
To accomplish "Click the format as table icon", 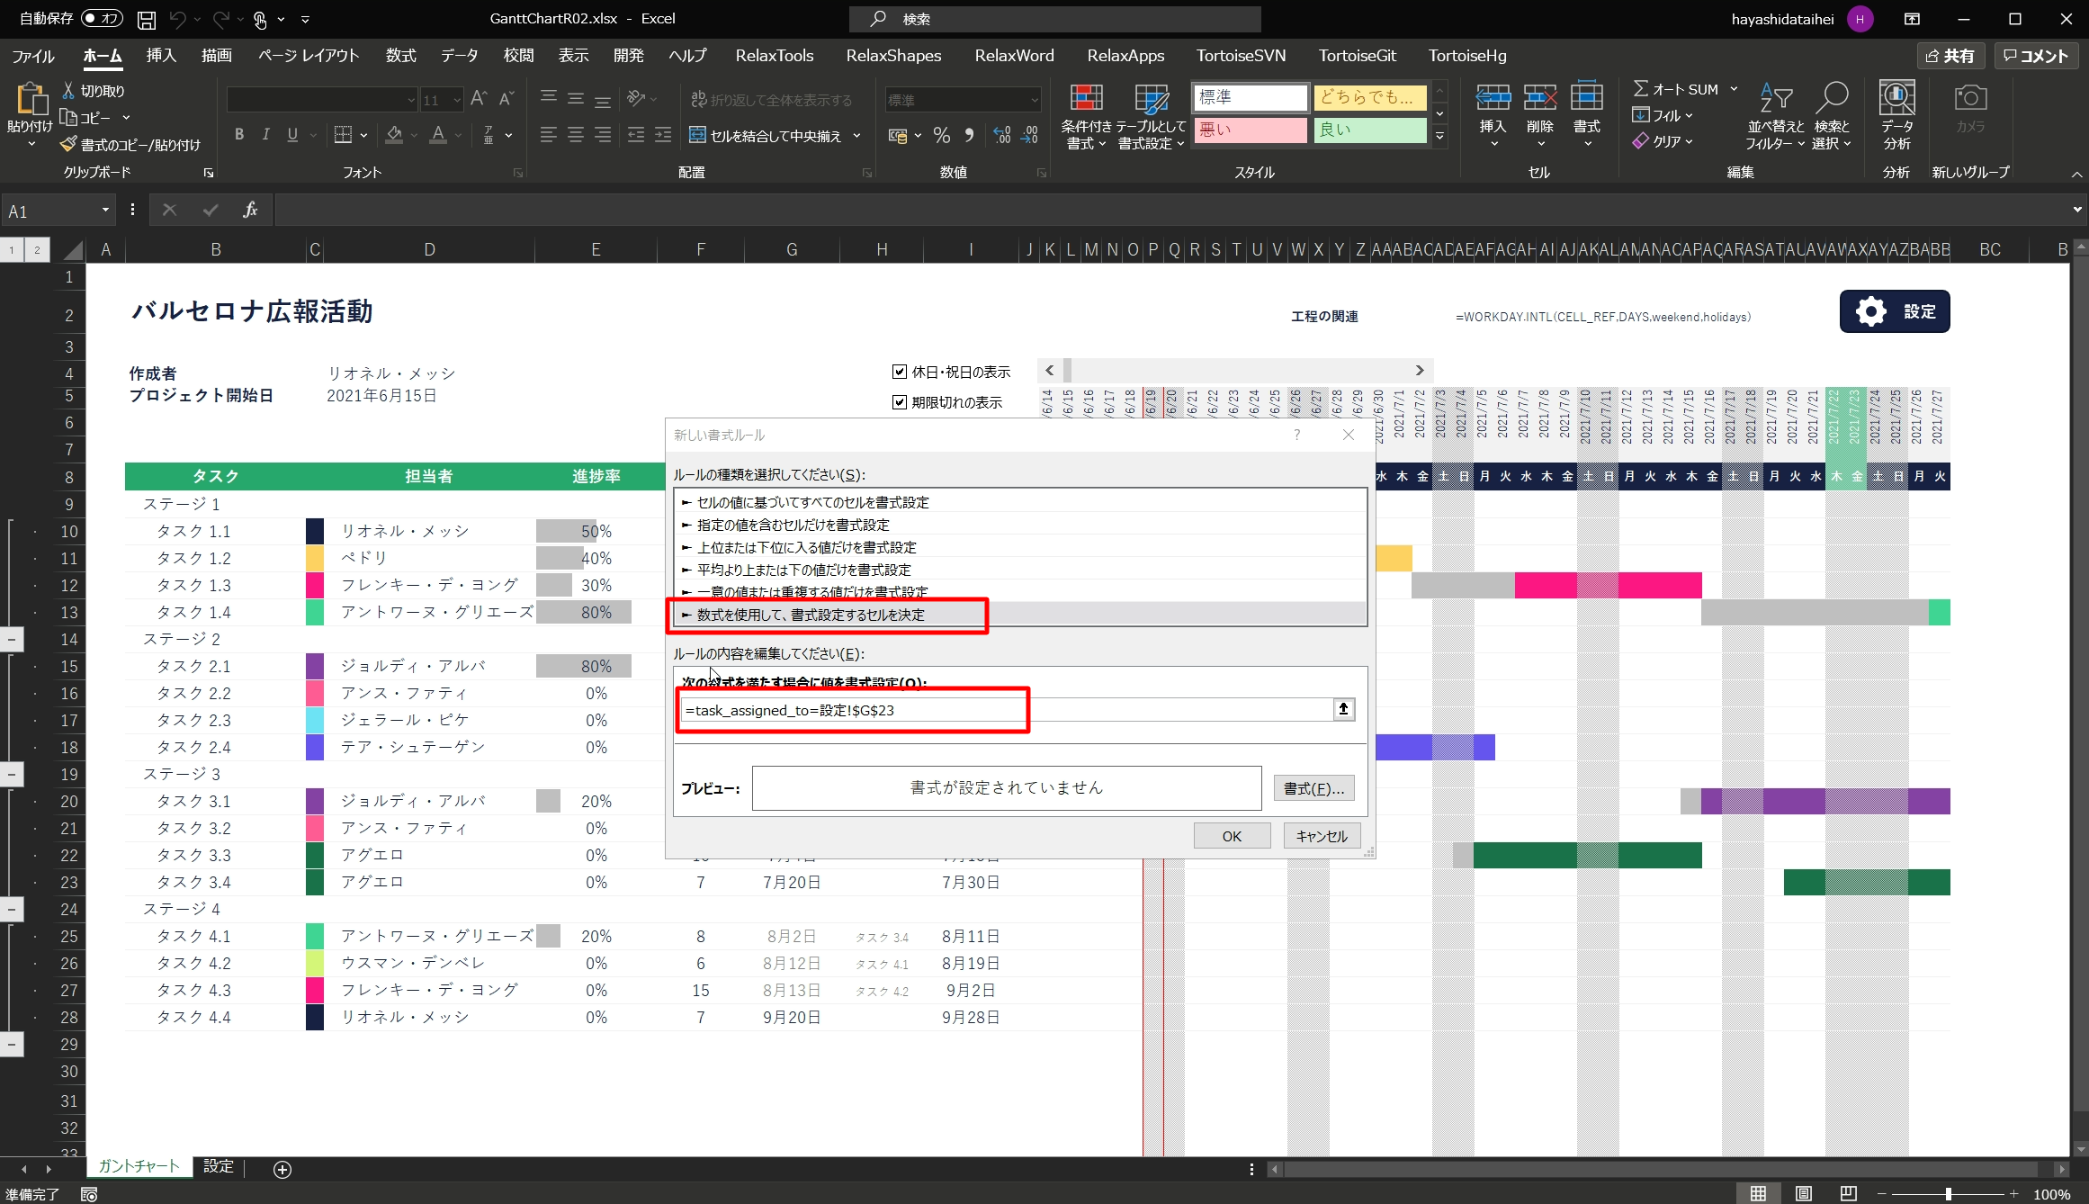I will tap(1150, 99).
